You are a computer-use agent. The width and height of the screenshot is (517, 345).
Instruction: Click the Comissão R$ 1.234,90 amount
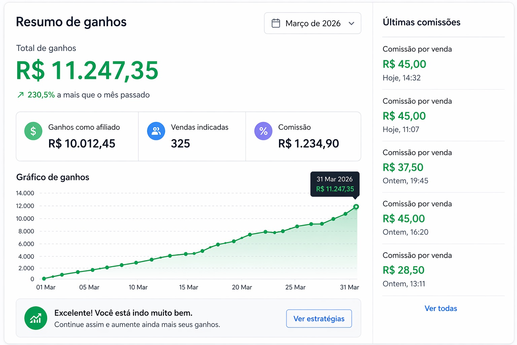coord(308,144)
